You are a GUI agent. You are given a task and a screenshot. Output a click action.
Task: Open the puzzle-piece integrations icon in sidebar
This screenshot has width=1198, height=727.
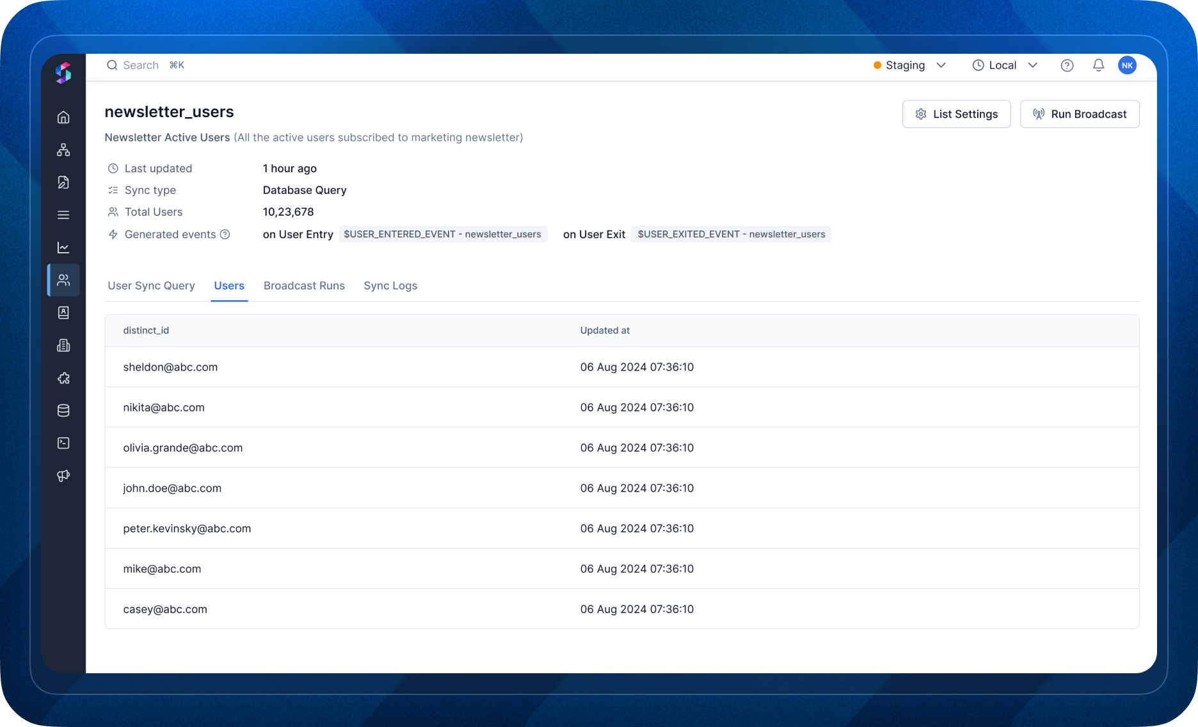63,378
